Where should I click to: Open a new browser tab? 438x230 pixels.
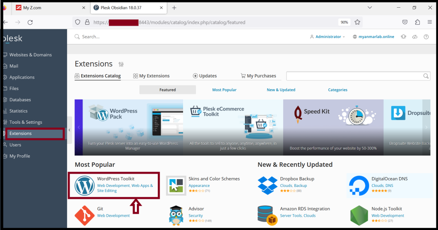click(x=174, y=8)
